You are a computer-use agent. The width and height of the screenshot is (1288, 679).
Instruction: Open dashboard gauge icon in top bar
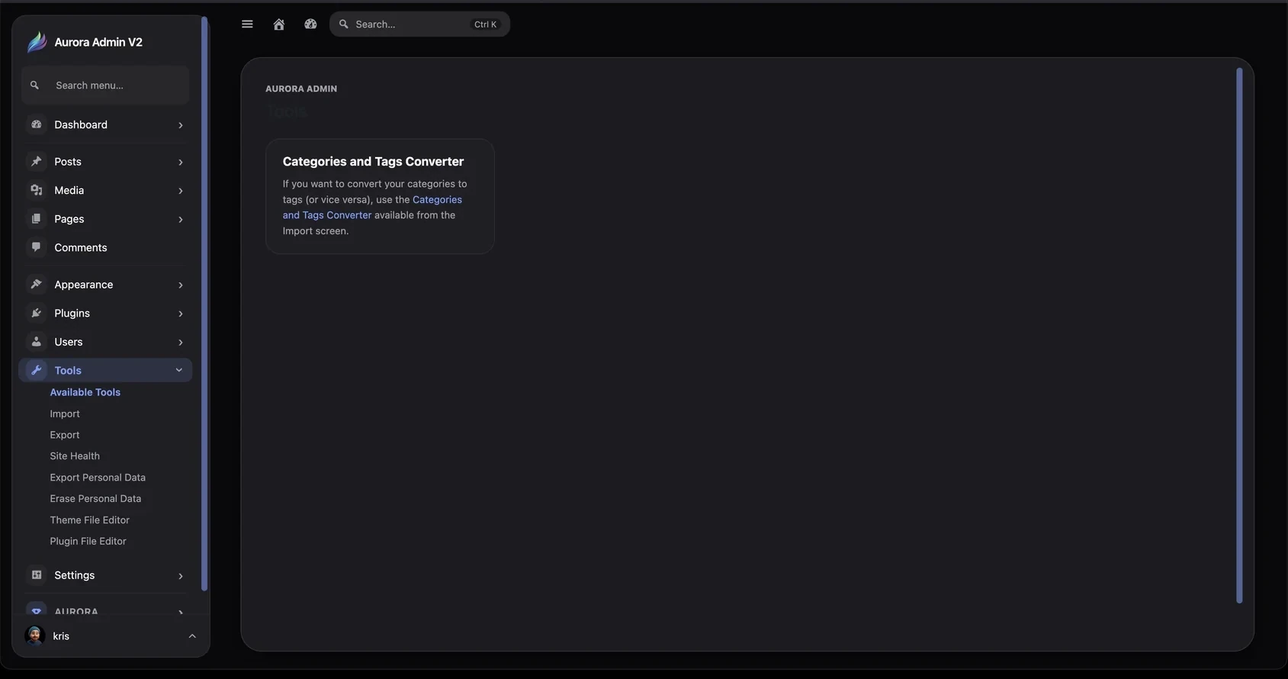[x=310, y=24]
